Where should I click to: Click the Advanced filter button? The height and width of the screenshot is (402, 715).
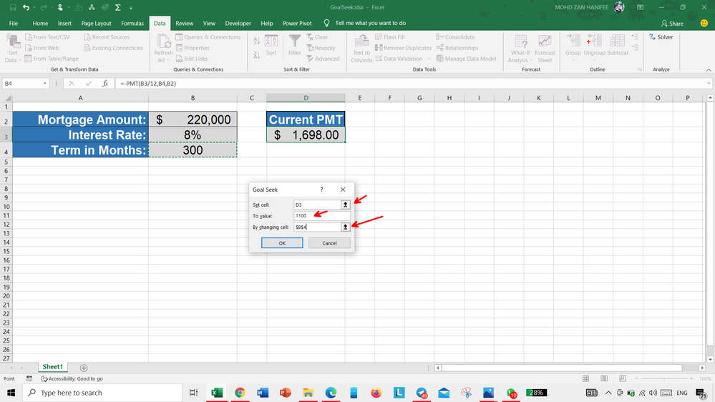click(323, 59)
